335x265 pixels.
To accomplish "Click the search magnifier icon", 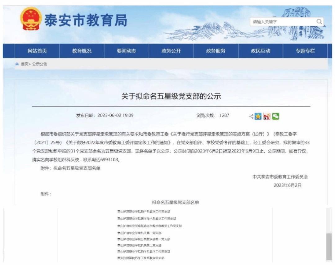I will [x=319, y=21].
